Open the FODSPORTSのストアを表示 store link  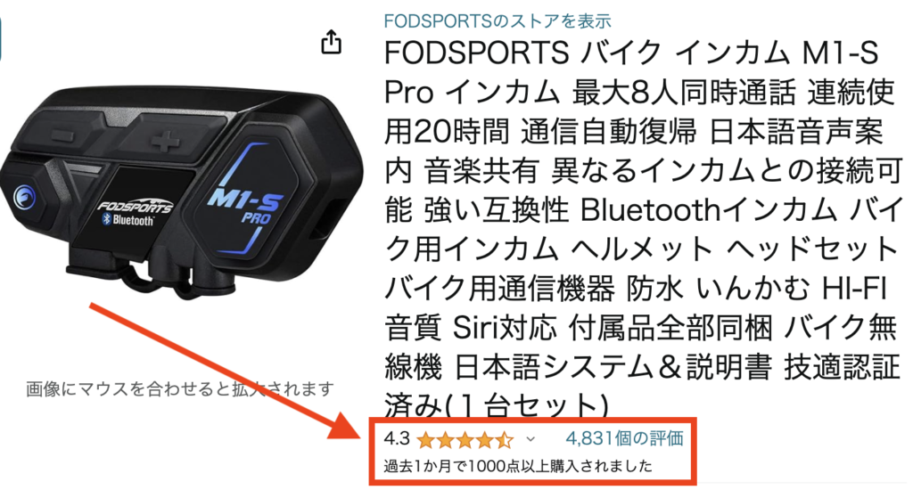coord(498,21)
